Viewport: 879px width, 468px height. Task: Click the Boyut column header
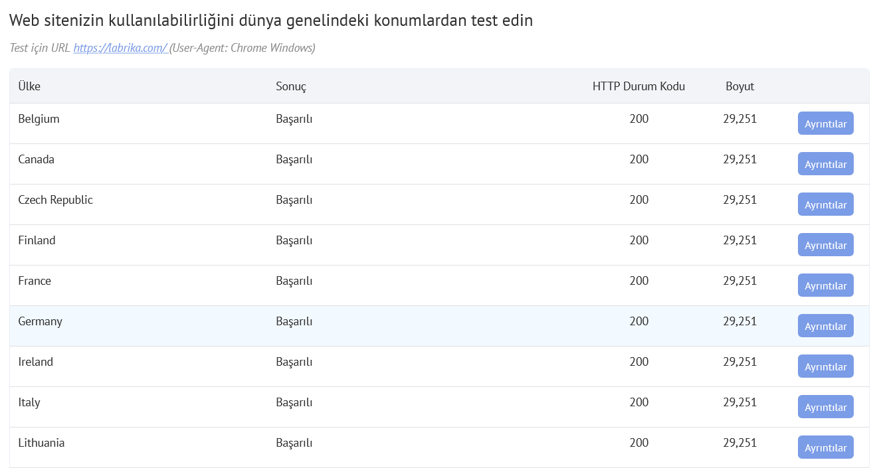pos(739,86)
